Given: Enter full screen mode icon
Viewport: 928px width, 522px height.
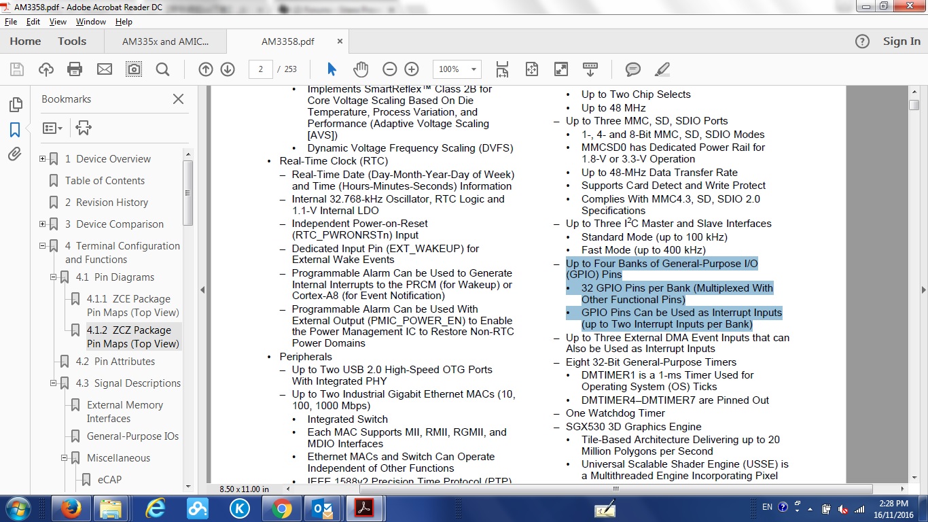Looking at the screenshot, I should (x=561, y=69).
